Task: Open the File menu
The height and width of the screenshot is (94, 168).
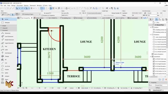Action: 2,5
